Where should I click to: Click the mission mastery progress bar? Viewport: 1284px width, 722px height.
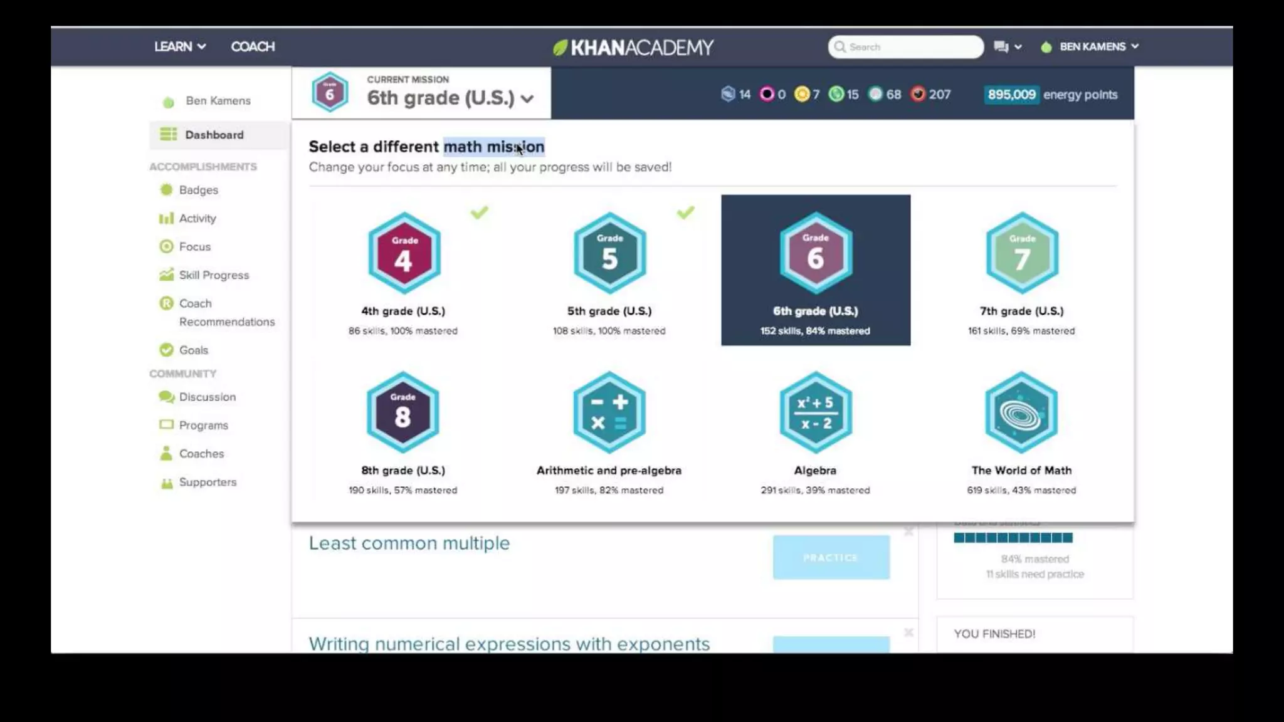(x=1013, y=538)
